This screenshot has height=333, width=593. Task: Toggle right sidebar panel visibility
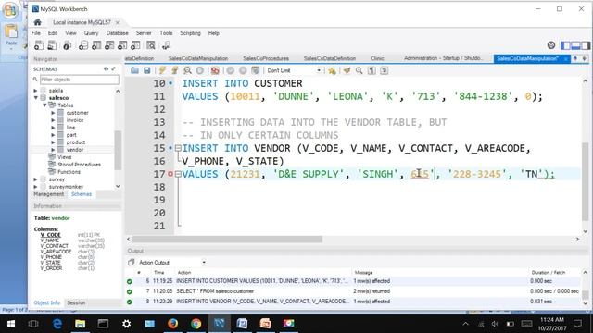(586, 45)
